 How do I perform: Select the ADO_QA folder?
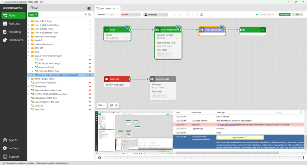click(x=39, y=48)
